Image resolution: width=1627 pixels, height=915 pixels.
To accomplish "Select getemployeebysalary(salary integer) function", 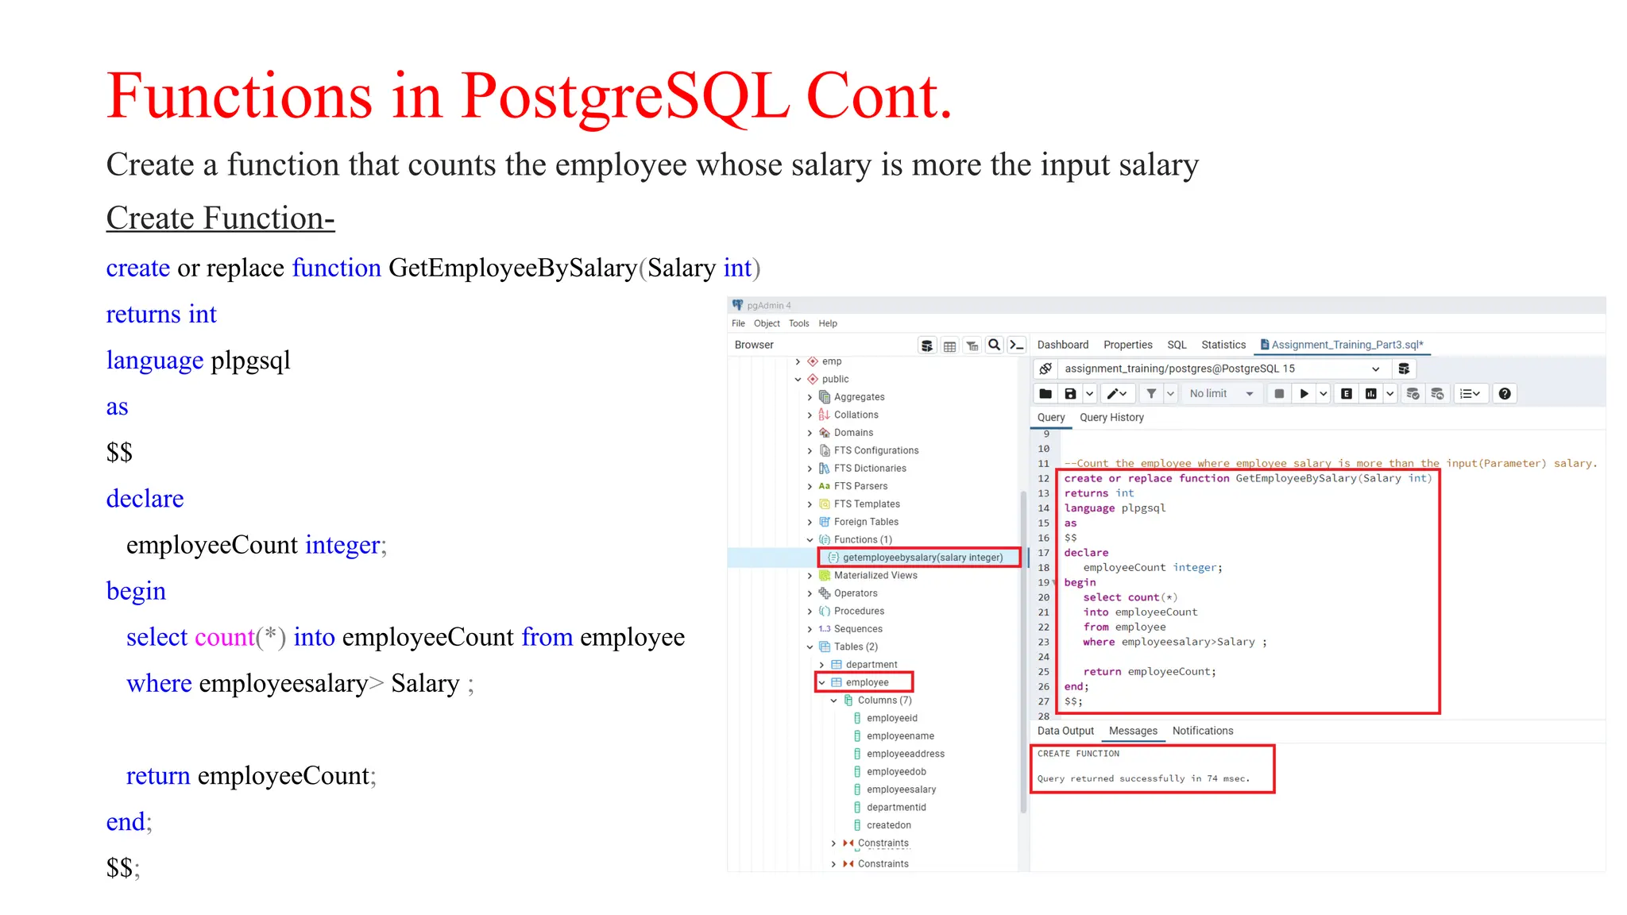I will 922,558.
